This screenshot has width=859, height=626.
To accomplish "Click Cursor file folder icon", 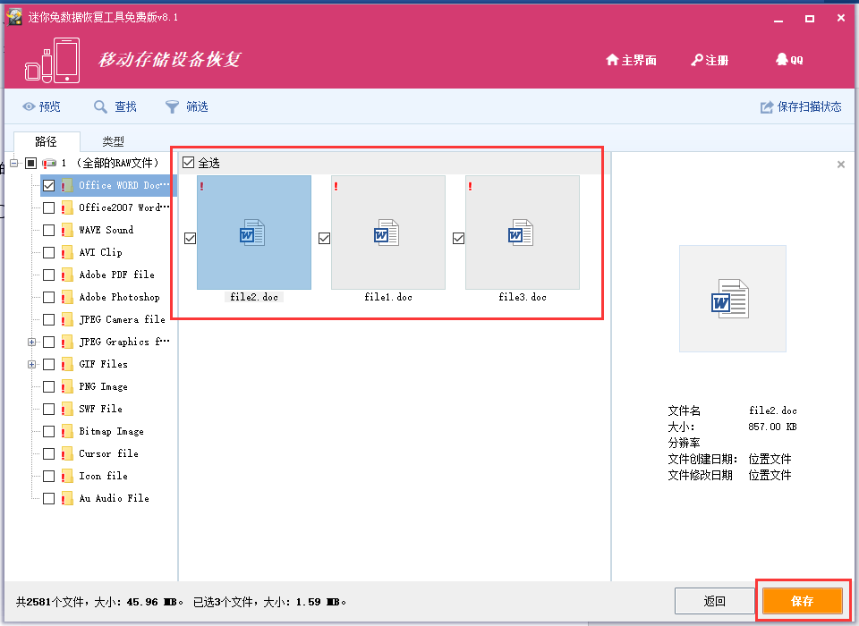I will pyautogui.click(x=67, y=454).
